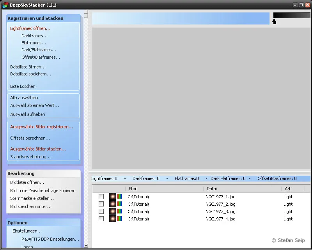Viewport: 312px width, 250px height.
Task: Click the RGB color icon of NGC1977_2.jpg
Action: point(120,204)
